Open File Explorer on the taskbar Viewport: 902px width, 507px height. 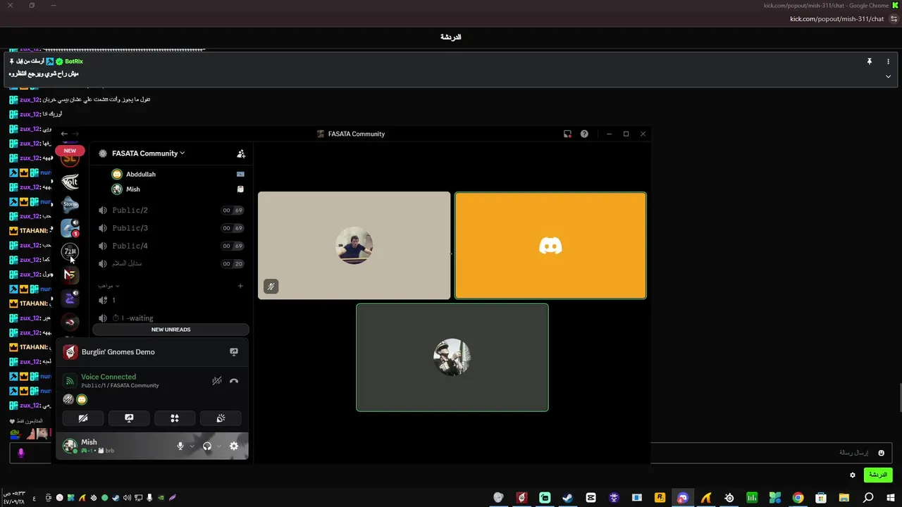tap(844, 498)
